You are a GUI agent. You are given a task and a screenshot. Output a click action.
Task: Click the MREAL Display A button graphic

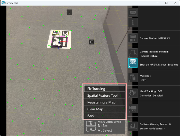[x=91, y=129]
